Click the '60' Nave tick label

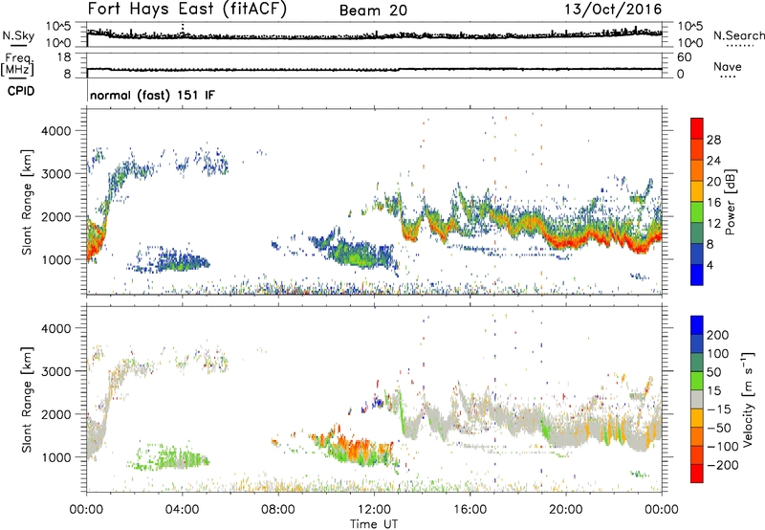click(x=685, y=57)
